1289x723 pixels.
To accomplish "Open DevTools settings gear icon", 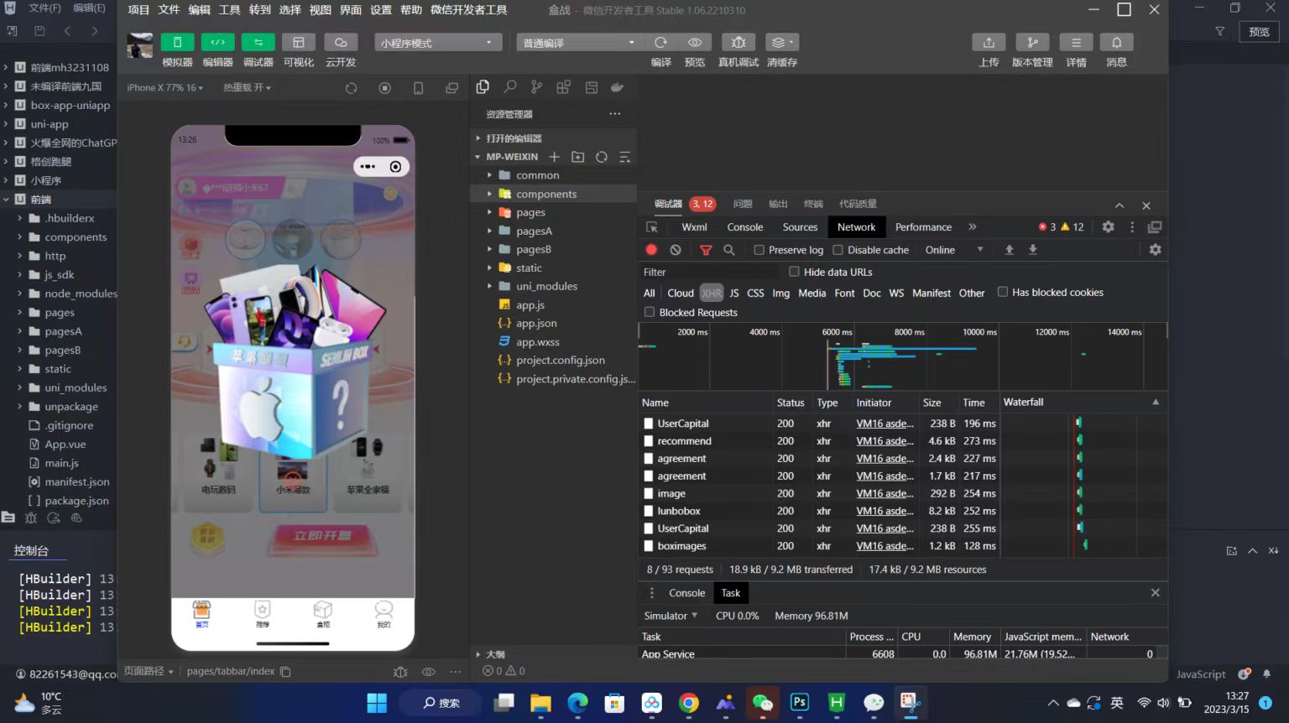I will (1108, 227).
